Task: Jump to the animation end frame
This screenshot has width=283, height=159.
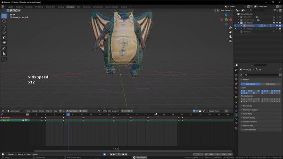Action: point(126,154)
